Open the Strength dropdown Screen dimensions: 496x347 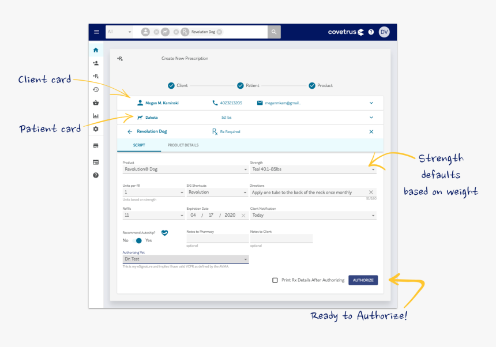[x=313, y=169]
